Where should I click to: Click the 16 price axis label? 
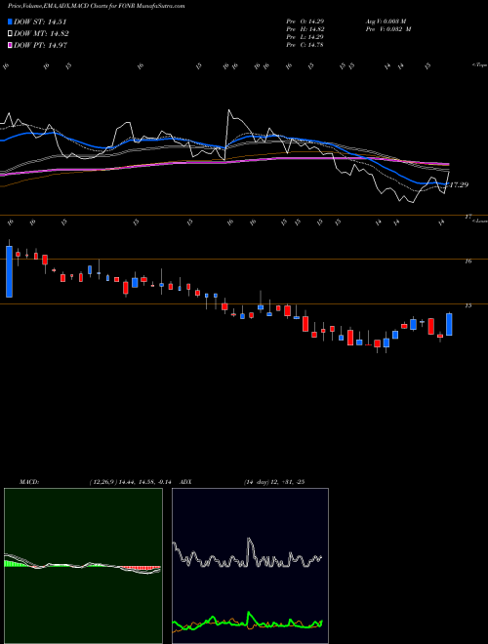pos(468,261)
